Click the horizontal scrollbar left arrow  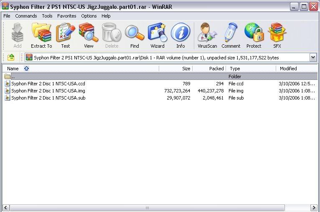(5, 208)
